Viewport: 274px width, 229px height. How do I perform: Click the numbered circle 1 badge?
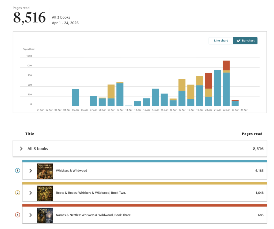coord(17,171)
